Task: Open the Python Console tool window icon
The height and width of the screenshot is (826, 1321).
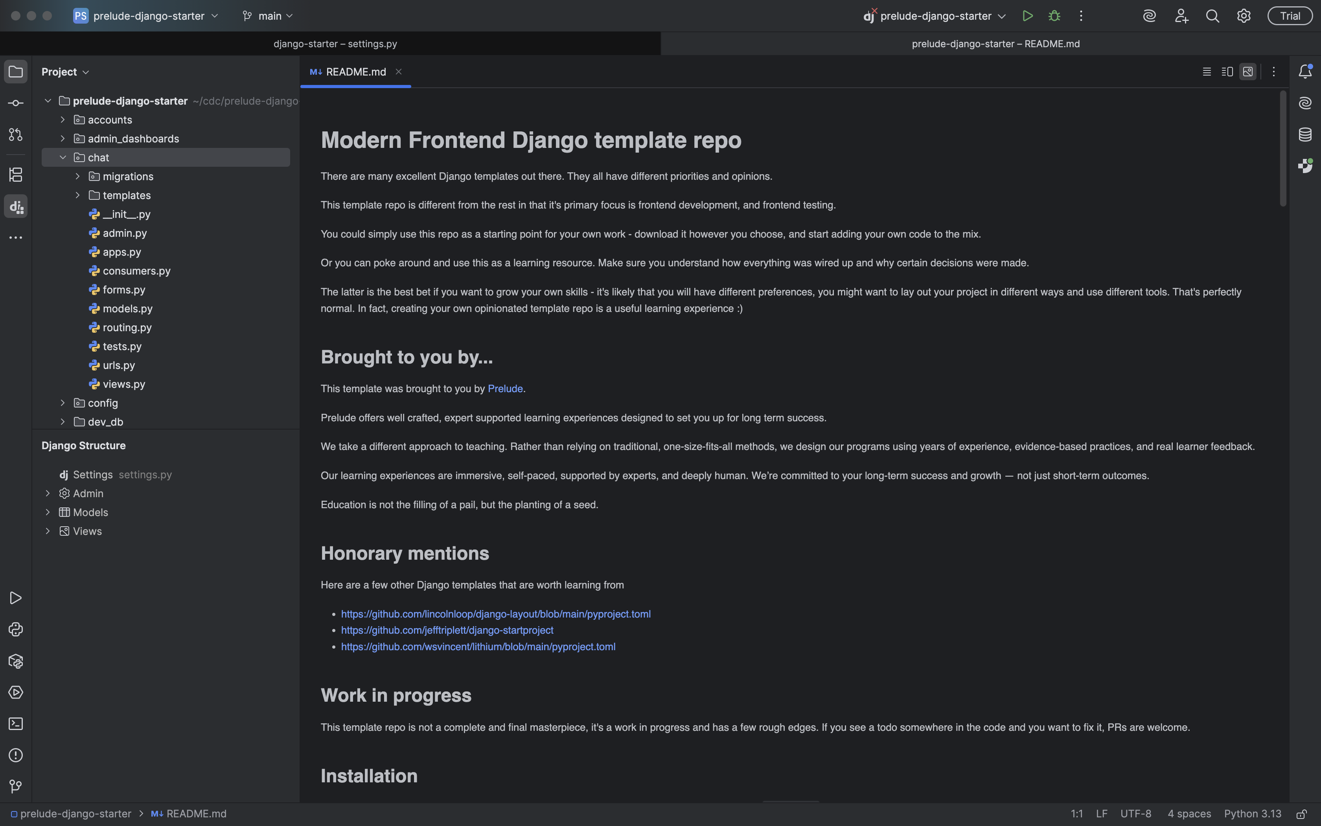Action: tap(16, 629)
